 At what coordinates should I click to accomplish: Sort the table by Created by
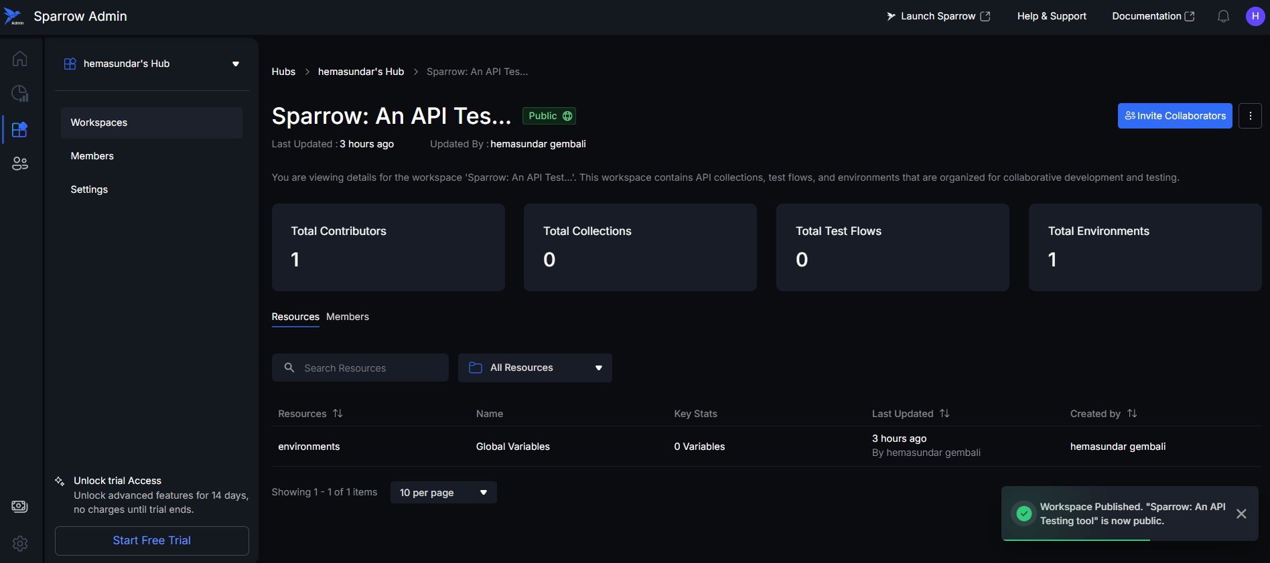point(1132,414)
